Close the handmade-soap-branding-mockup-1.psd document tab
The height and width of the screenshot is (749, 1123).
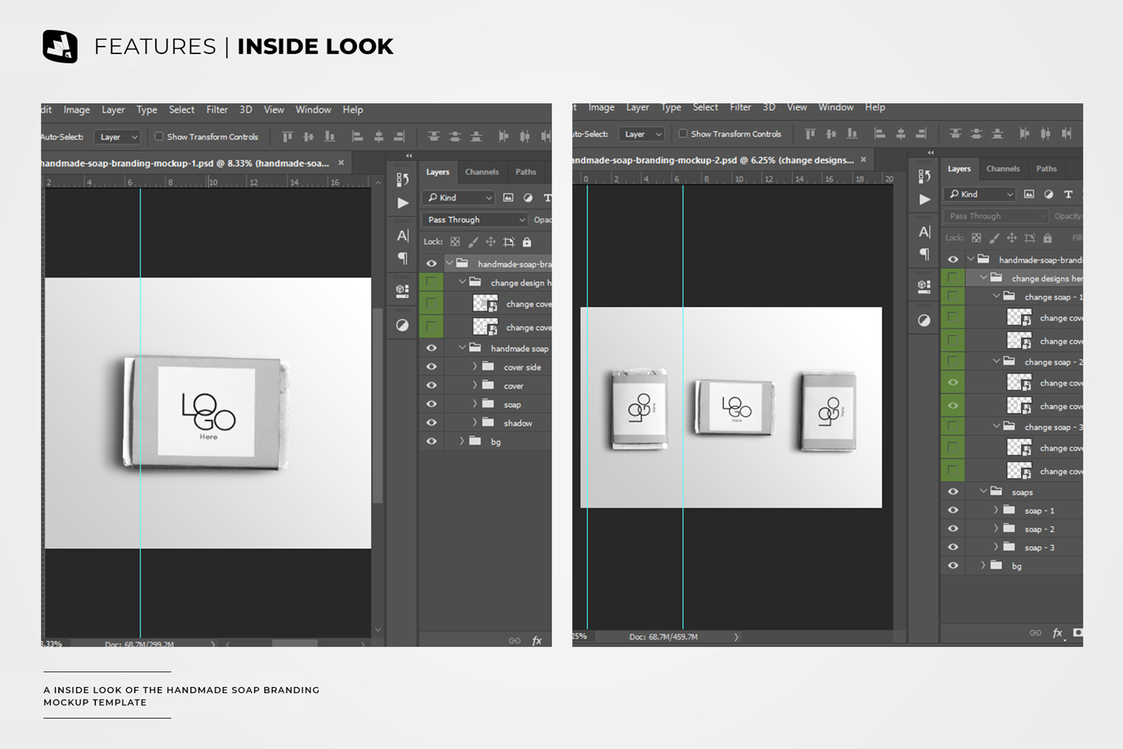pos(341,163)
